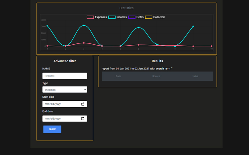Open the Type dropdown showing Incomes
This screenshot has height=155, width=249.
(x=65, y=89)
